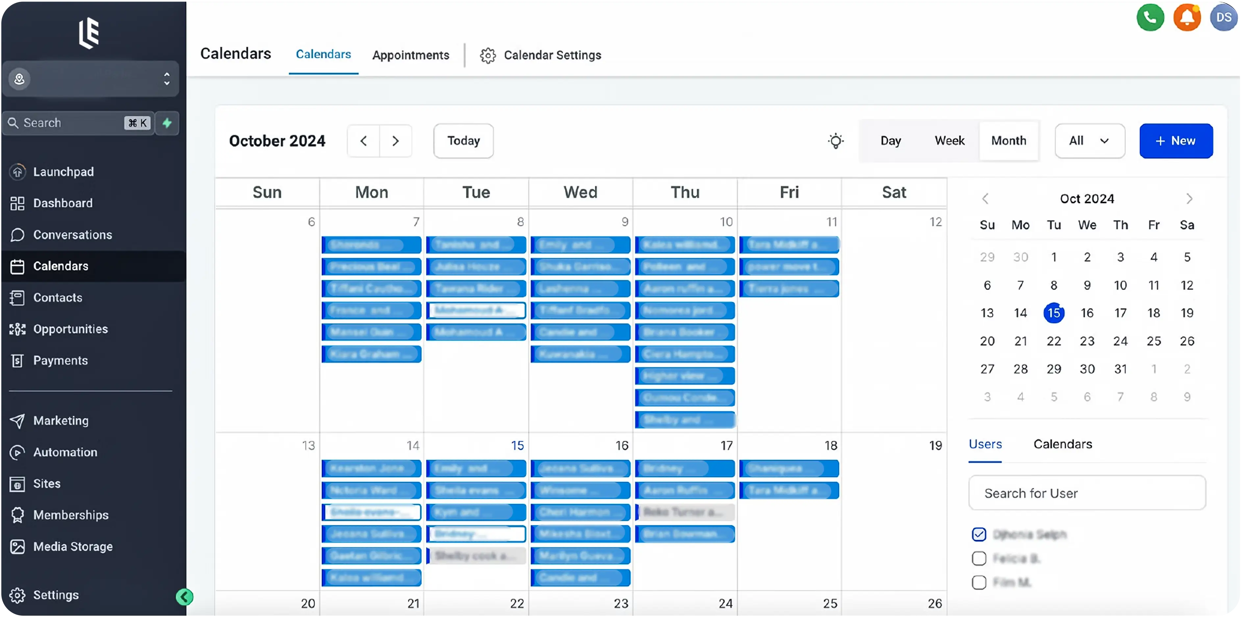Open the All filter dropdown
The height and width of the screenshot is (617, 1241).
point(1090,141)
